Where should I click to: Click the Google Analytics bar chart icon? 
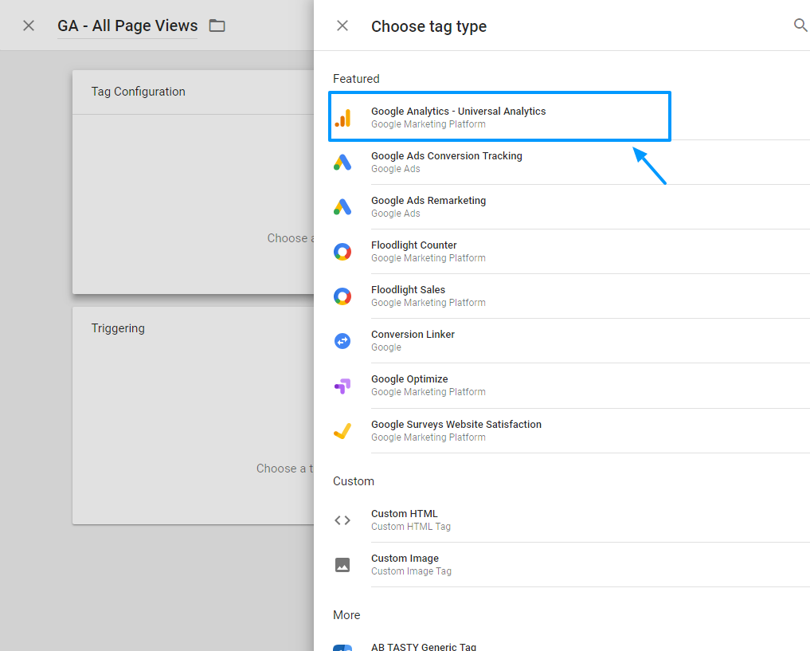(342, 118)
